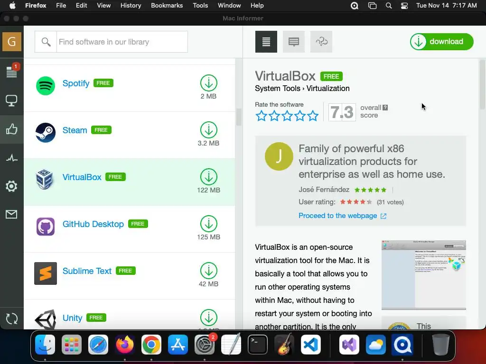Click the System Tools category text
Viewport: 486px width, 364px height.
coord(277,89)
